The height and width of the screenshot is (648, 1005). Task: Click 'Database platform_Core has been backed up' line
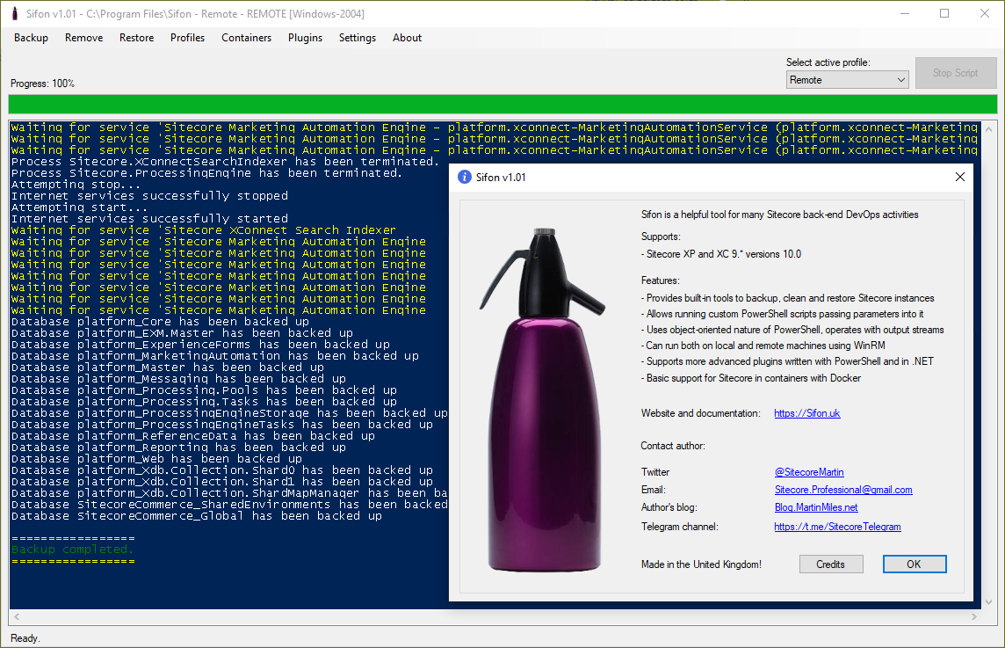click(160, 322)
